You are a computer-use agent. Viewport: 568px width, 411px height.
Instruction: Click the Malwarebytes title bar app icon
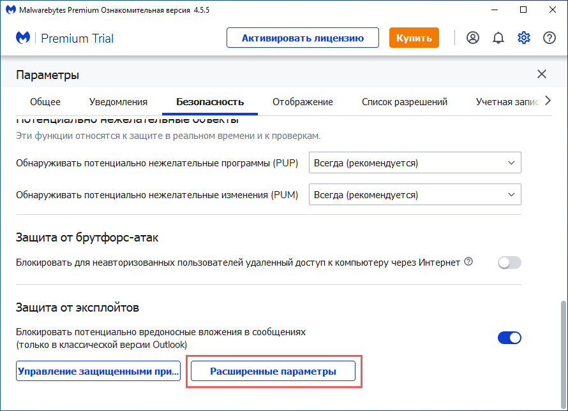[x=10, y=10]
